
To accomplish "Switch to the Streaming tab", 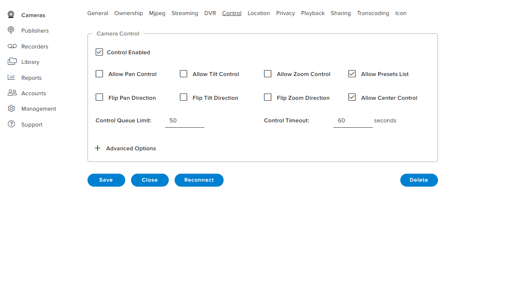I will [x=185, y=13].
